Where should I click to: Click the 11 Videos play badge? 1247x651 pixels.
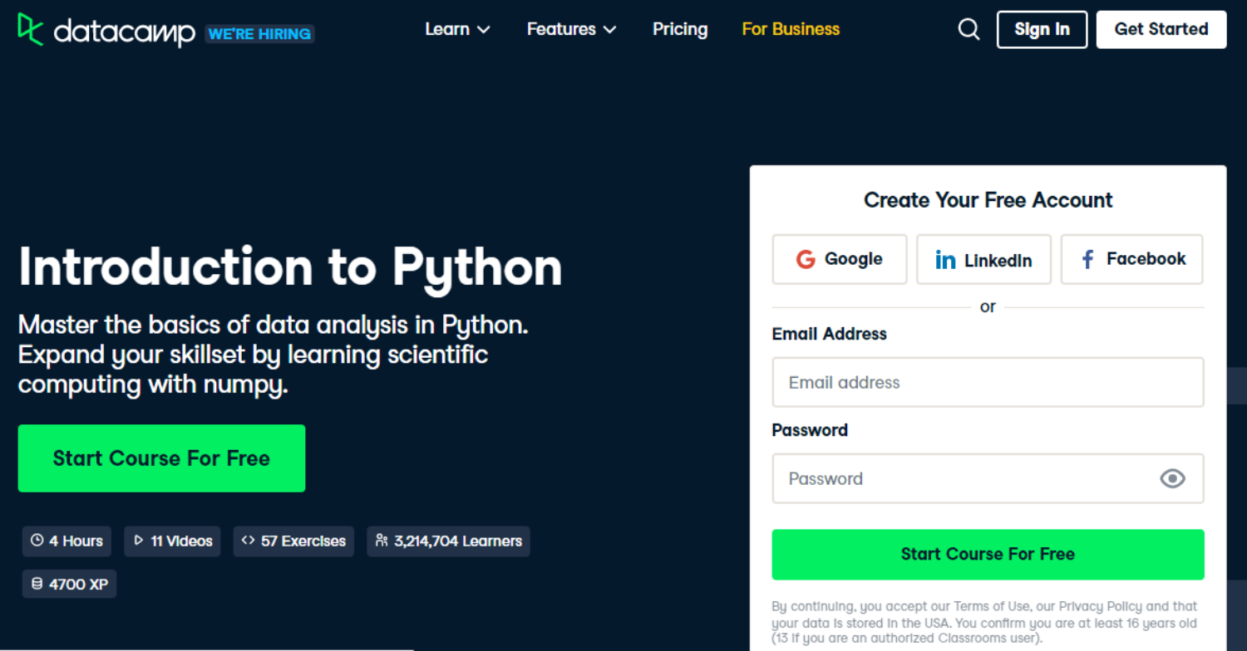(172, 541)
